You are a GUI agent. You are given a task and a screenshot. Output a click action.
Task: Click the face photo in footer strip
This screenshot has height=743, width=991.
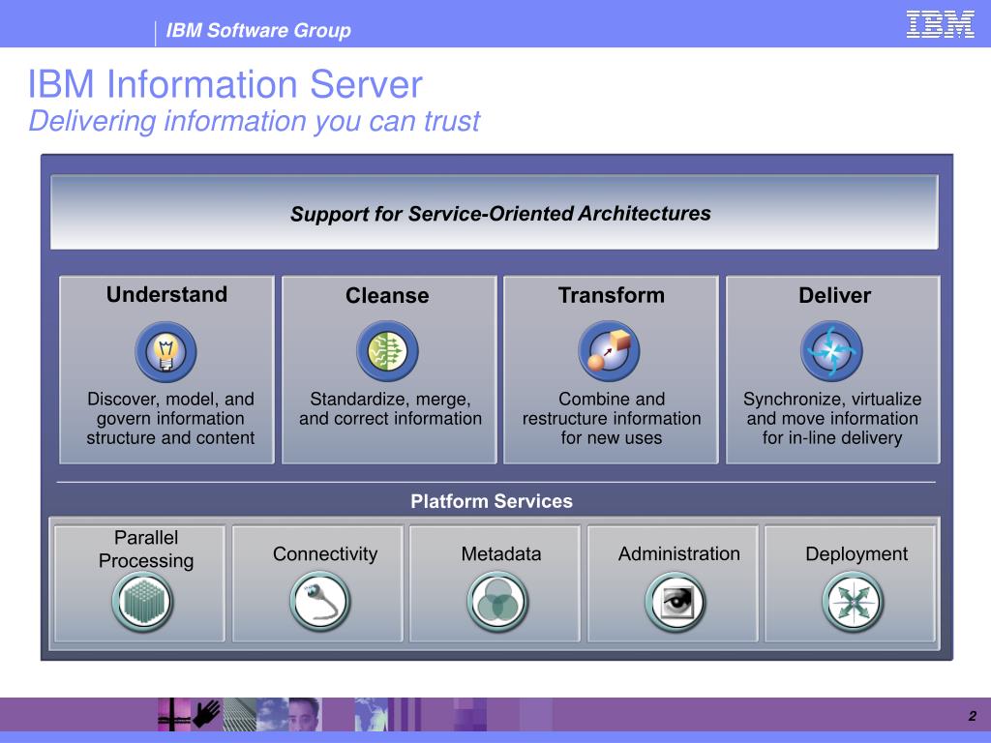tap(305, 715)
